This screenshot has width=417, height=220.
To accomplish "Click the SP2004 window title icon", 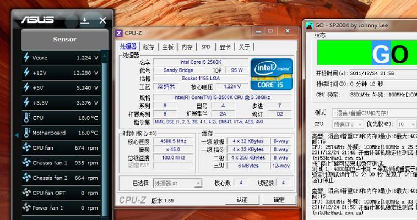I will (x=309, y=25).
